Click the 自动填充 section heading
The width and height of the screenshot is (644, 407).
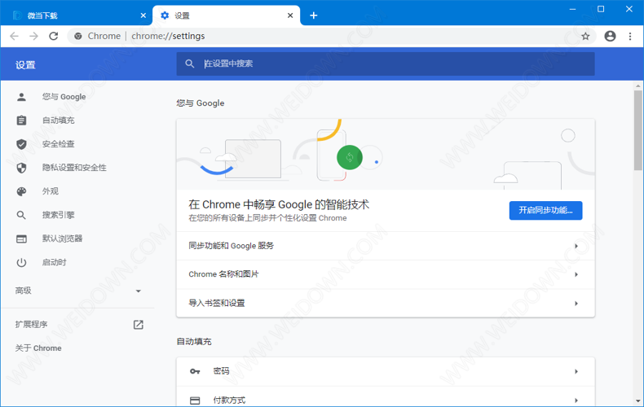coord(194,341)
